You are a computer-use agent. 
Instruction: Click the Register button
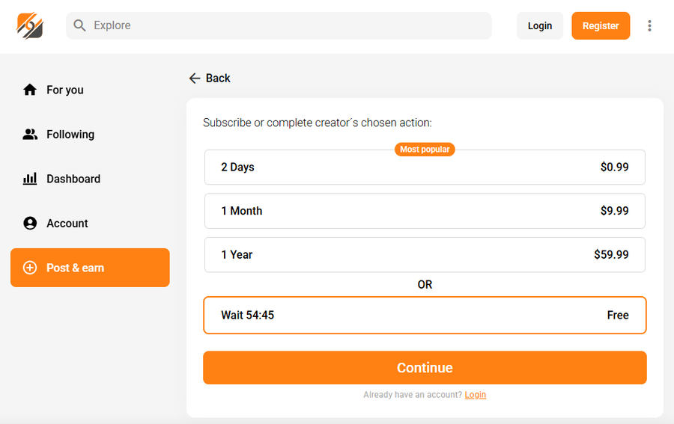(x=601, y=25)
